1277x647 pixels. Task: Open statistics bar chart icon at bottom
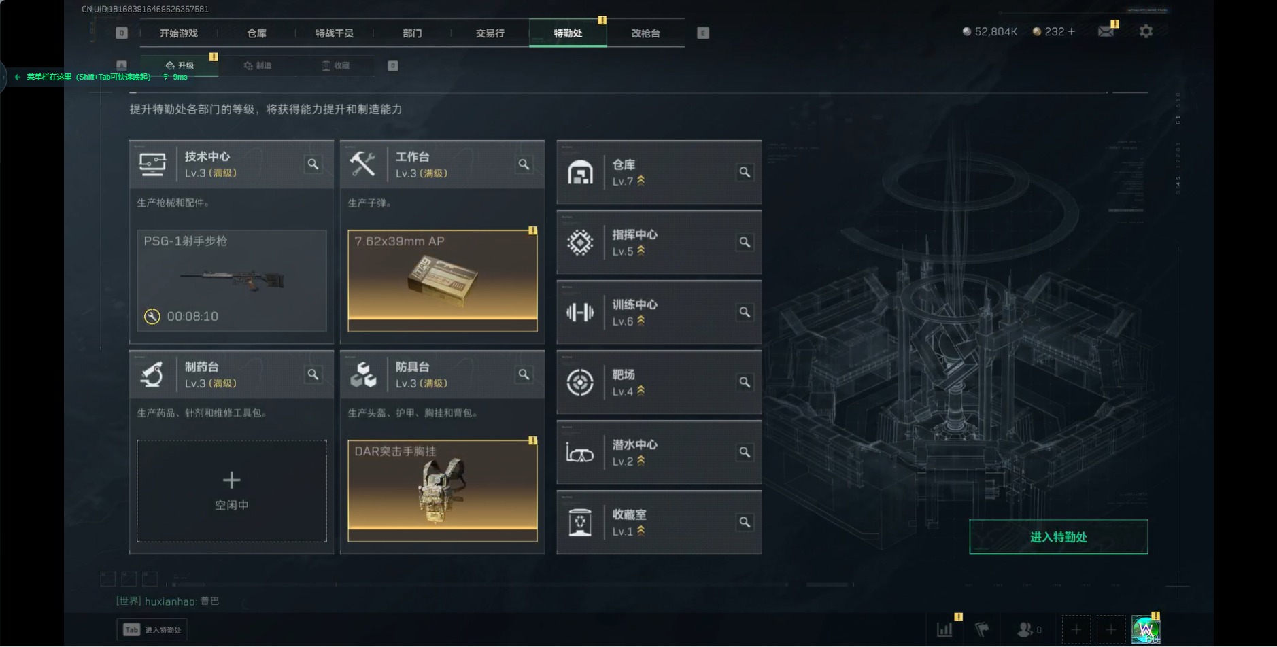[x=945, y=630]
